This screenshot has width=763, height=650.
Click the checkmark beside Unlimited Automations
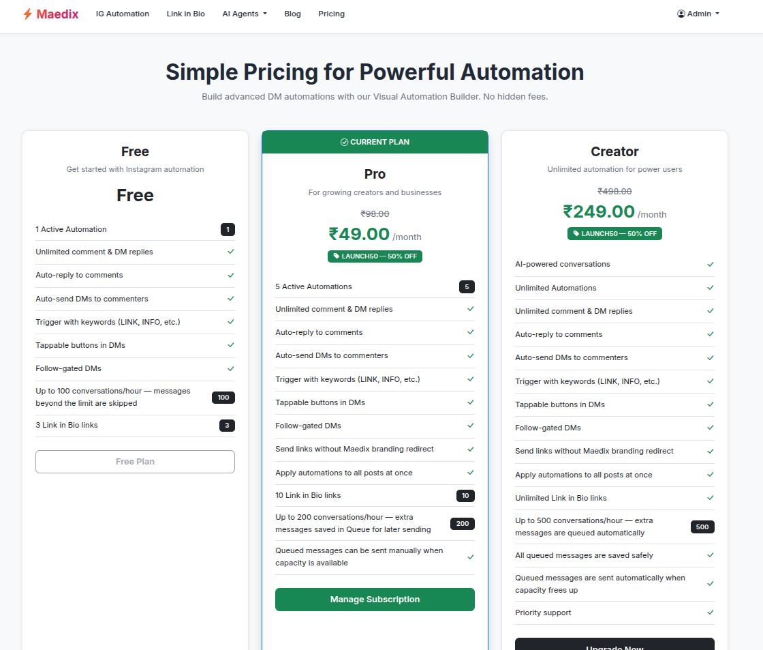(710, 287)
